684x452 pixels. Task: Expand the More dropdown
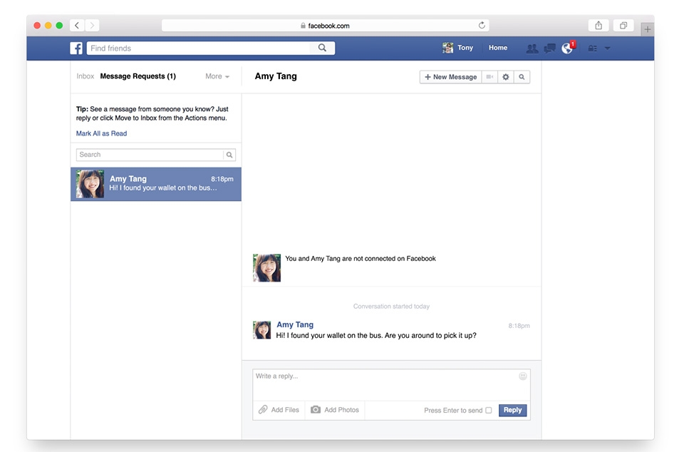pyautogui.click(x=217, y=76)
